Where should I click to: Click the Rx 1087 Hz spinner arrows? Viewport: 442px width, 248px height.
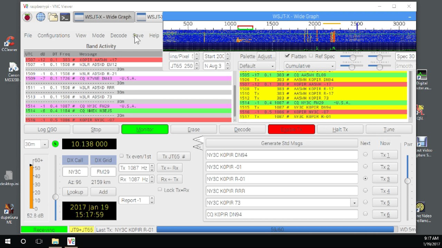[151, 179]
